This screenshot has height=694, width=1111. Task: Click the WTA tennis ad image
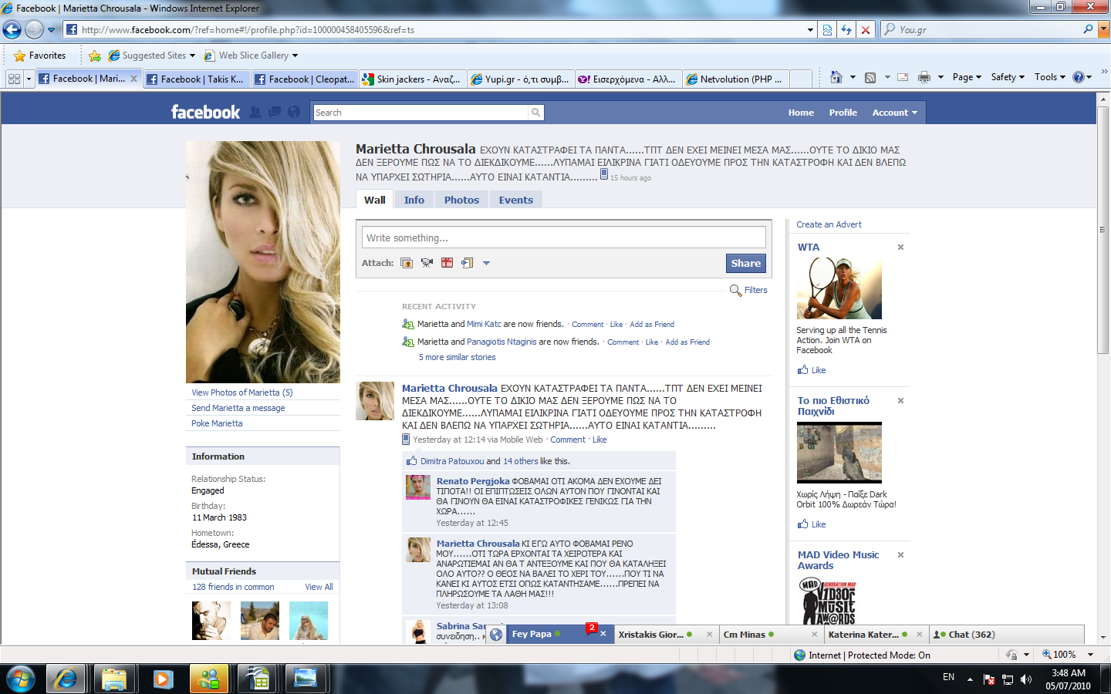coord(839,288)
